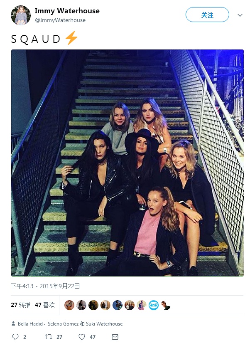This screenshot has height=343, width=250.
Task: Open the blue glasses avatar liker profile
Action: coord(154,305)
